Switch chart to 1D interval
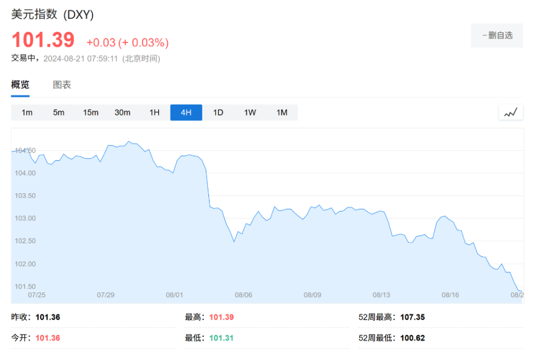 pos(218,112)
